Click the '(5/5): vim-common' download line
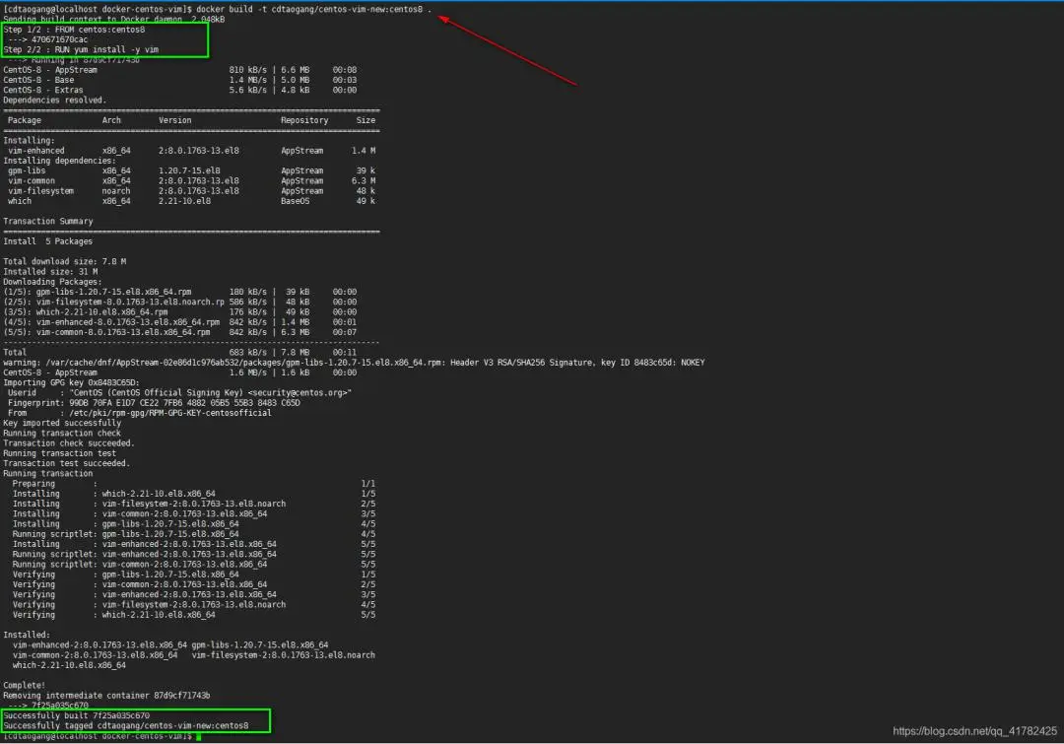This screenshot has width=1064, height=744. click(180, 333)
